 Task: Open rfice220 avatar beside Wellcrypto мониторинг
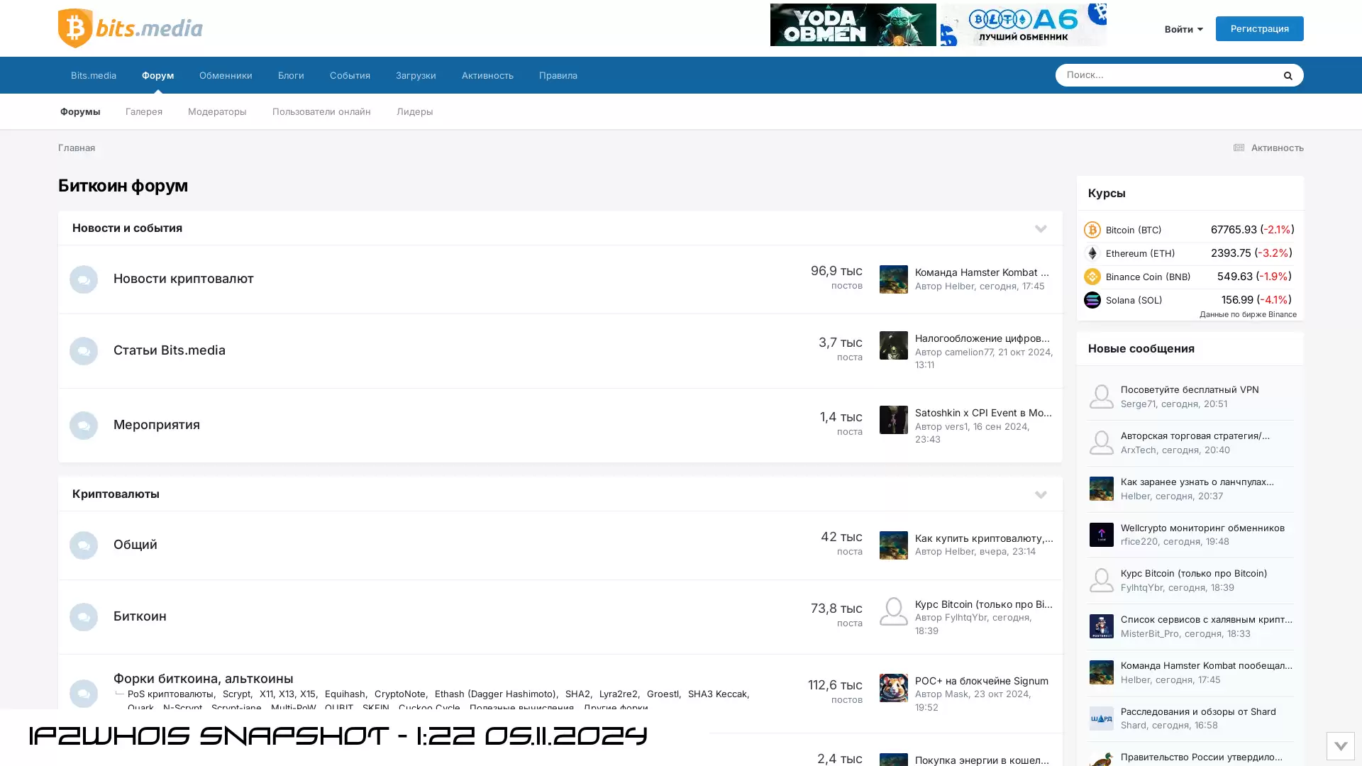click(x=1101, y=535)
